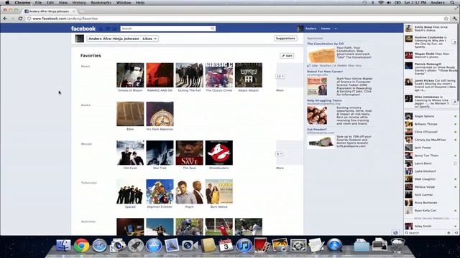This screenshot has width=460, height=258.
Task: Click the Apple menu icon
Action: click(7, 3)
